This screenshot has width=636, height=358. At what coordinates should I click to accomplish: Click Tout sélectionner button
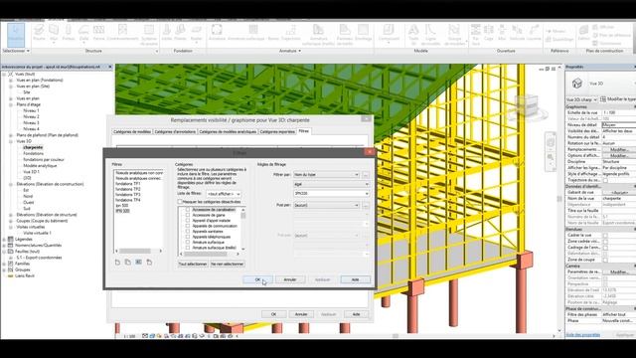click(193, 265)
